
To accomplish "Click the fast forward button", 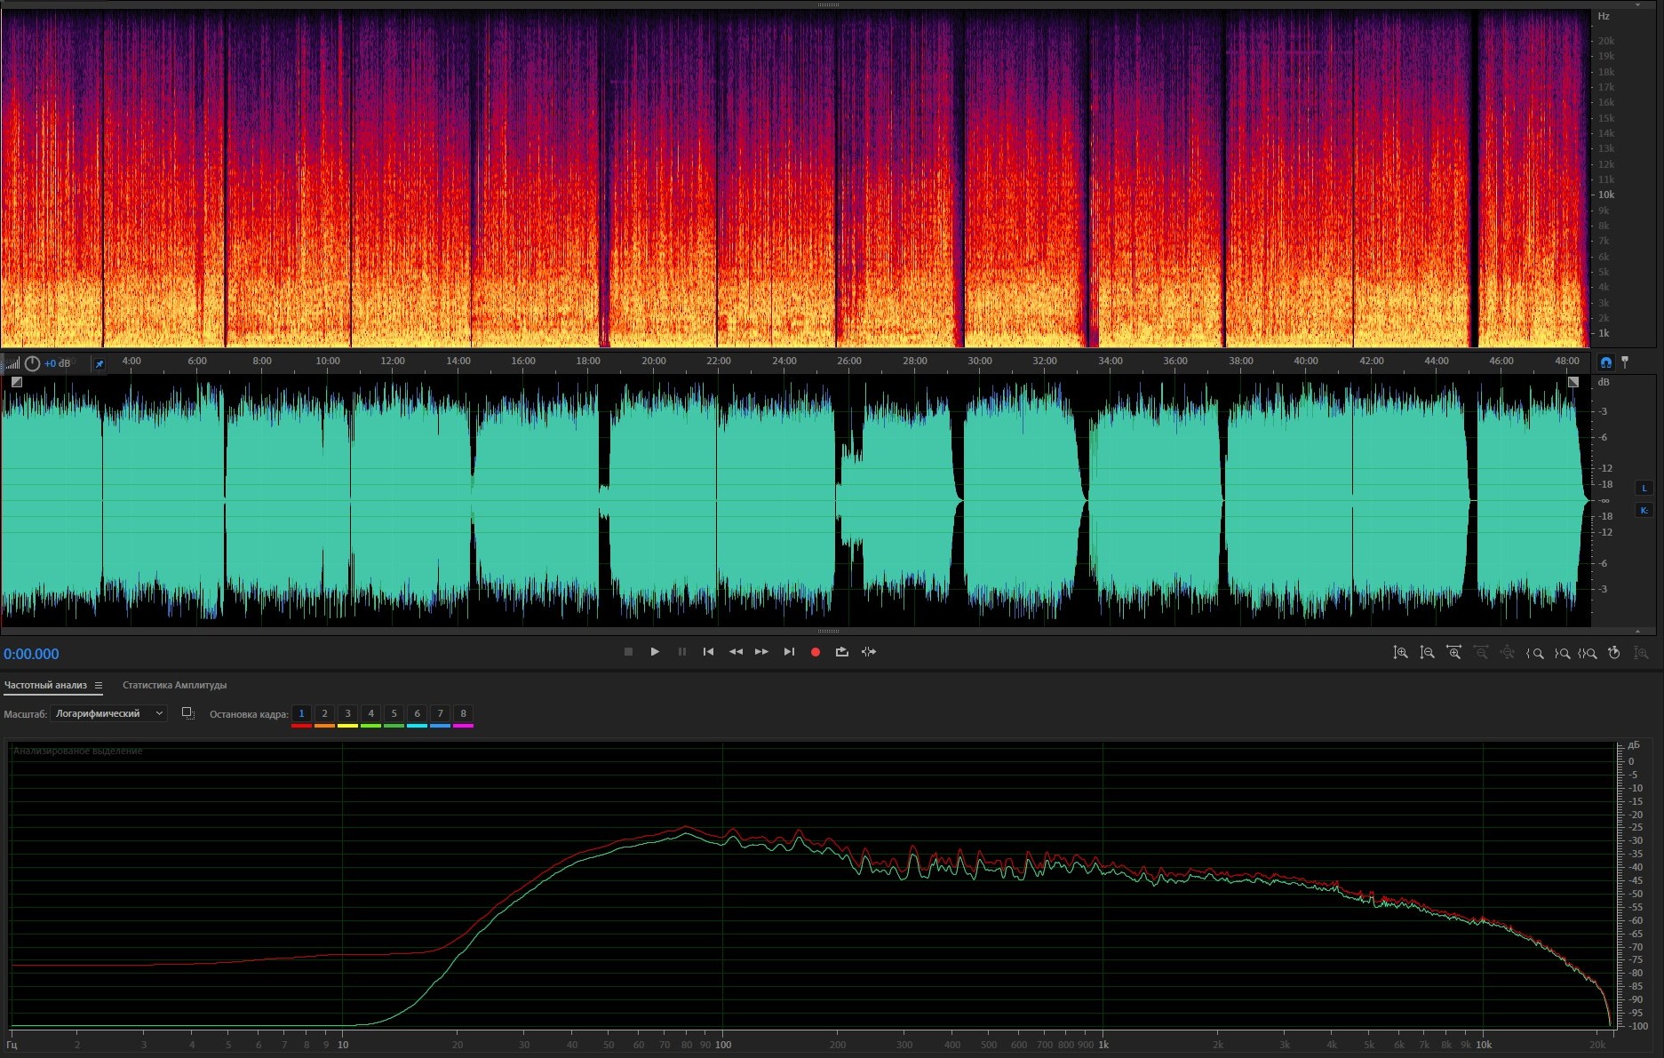I will tap(761, 652).
